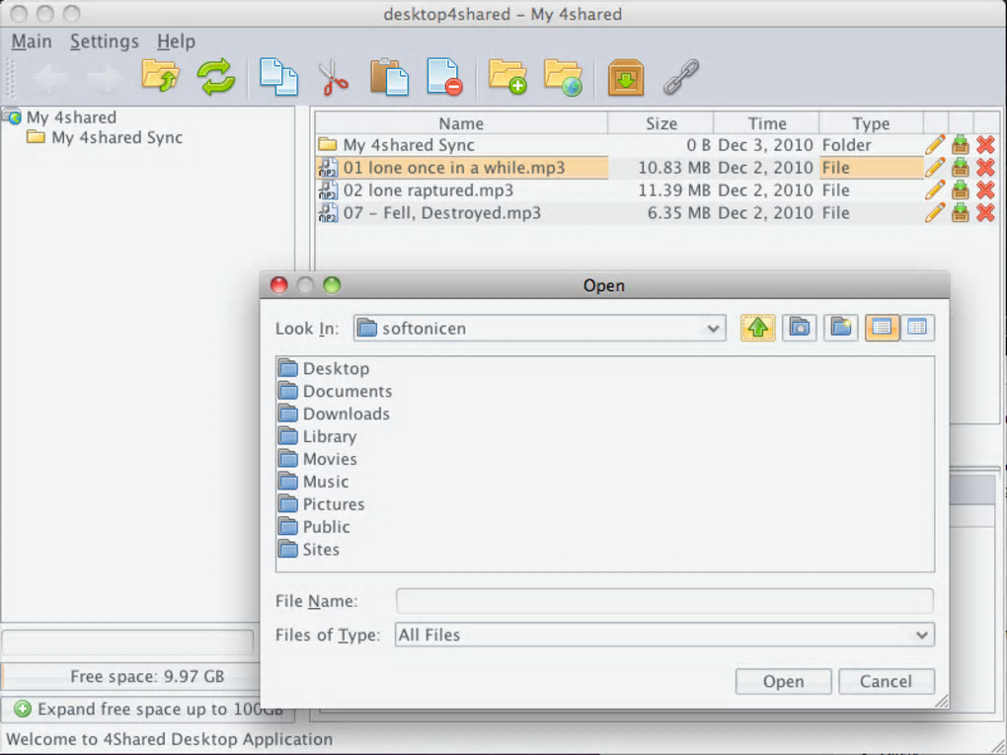This screenshot has width=1007, height=755.
Task: Select the Library folder in dialog
Action: pos(318,436)
